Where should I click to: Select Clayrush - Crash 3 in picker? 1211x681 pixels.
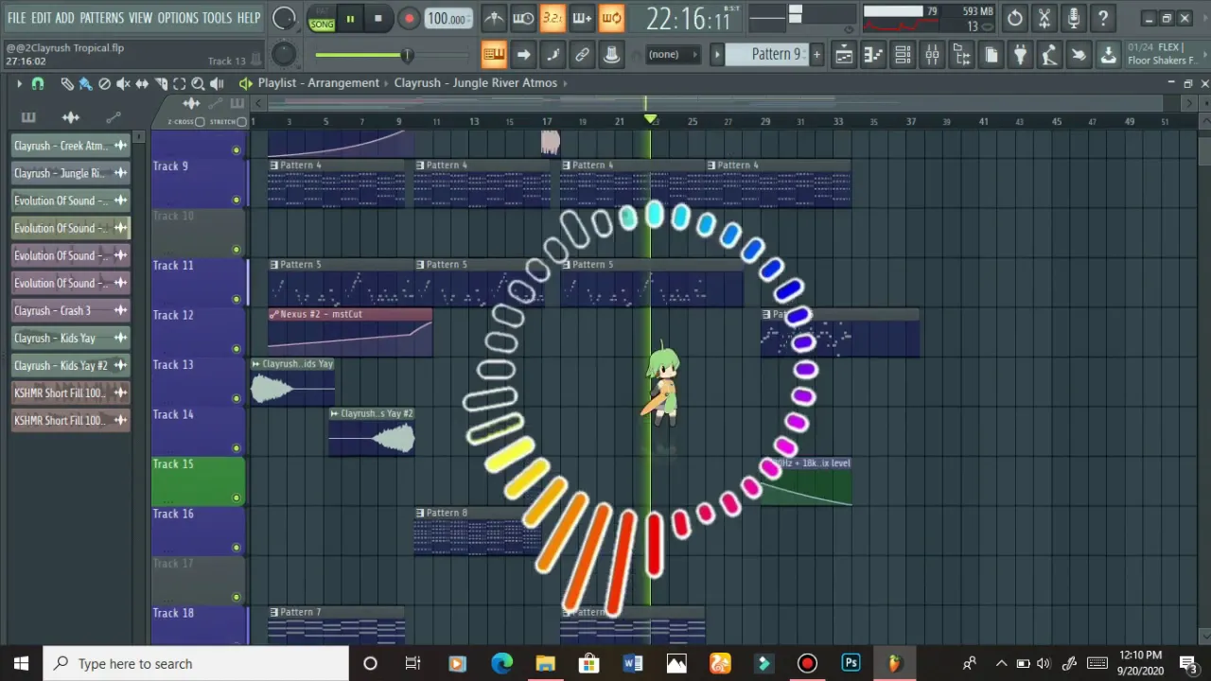[71, 310]
